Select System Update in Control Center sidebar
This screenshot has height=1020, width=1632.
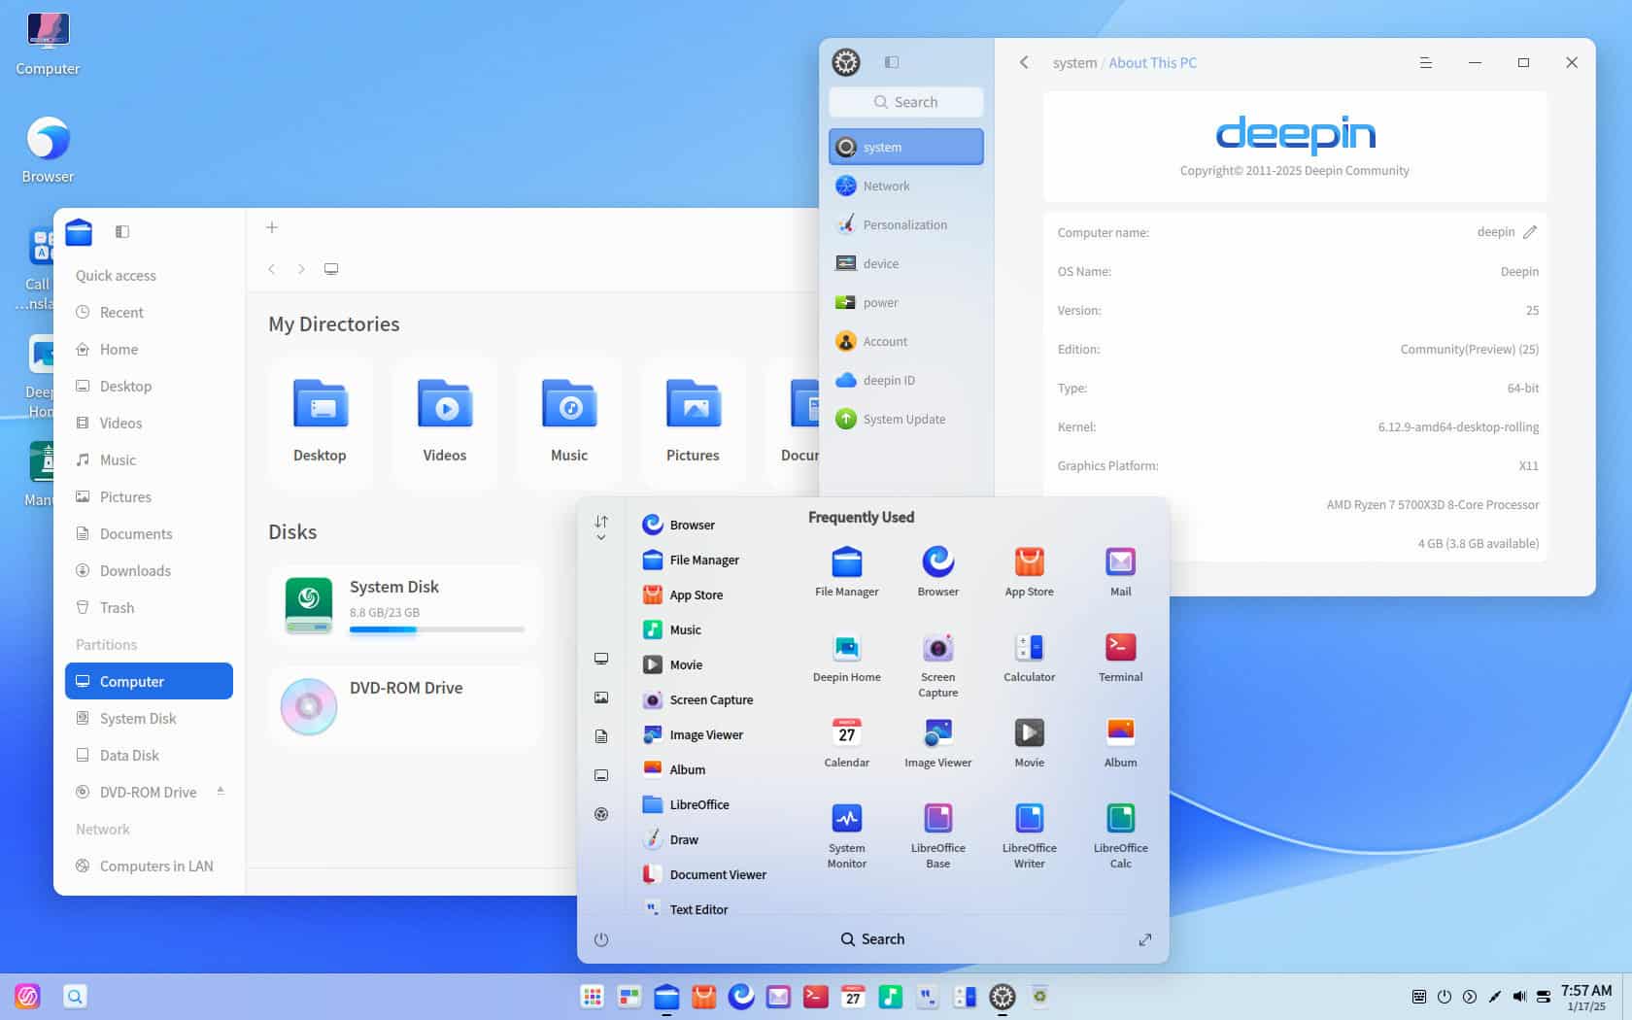pyautogui.click(x=905, y=419)
